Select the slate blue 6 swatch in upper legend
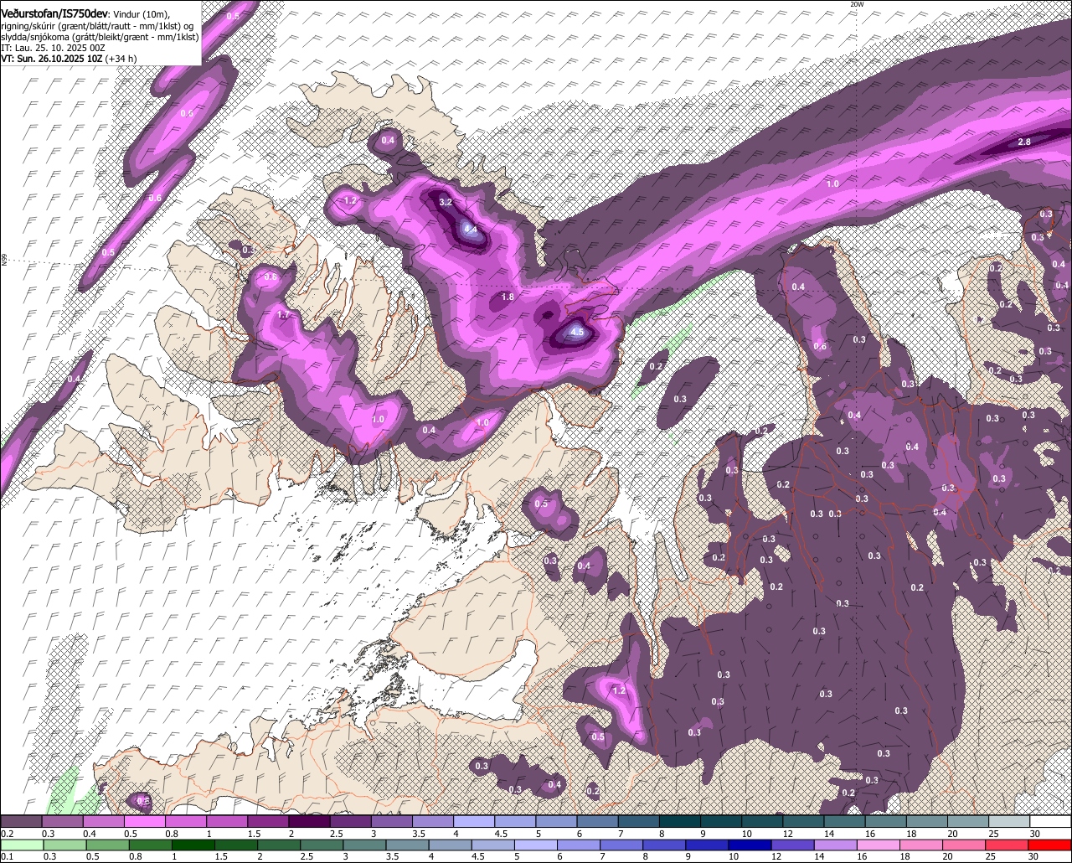The image size is (1072, 863). coord(598,821)
